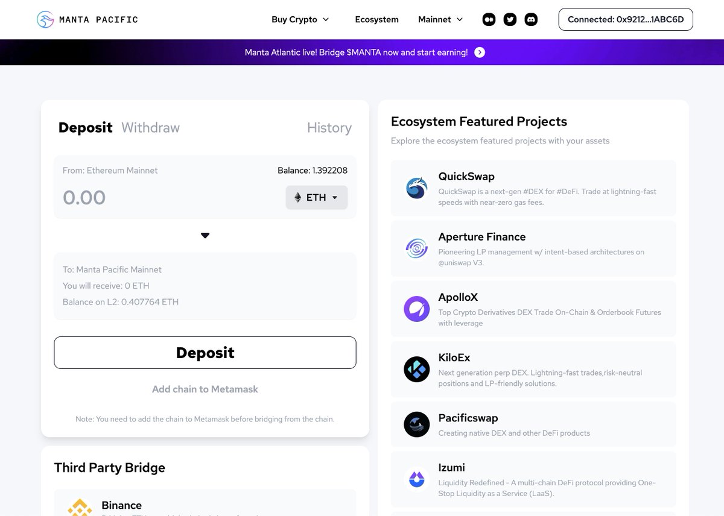Click the Pacificswap logo icon

(x=416, y=424)
